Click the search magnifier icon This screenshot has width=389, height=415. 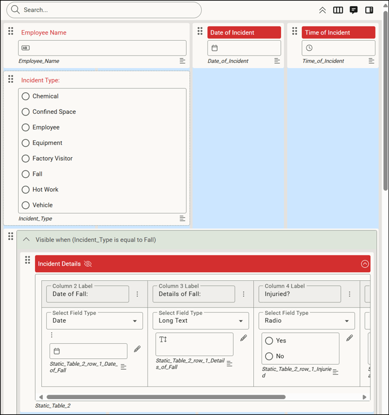15,10
